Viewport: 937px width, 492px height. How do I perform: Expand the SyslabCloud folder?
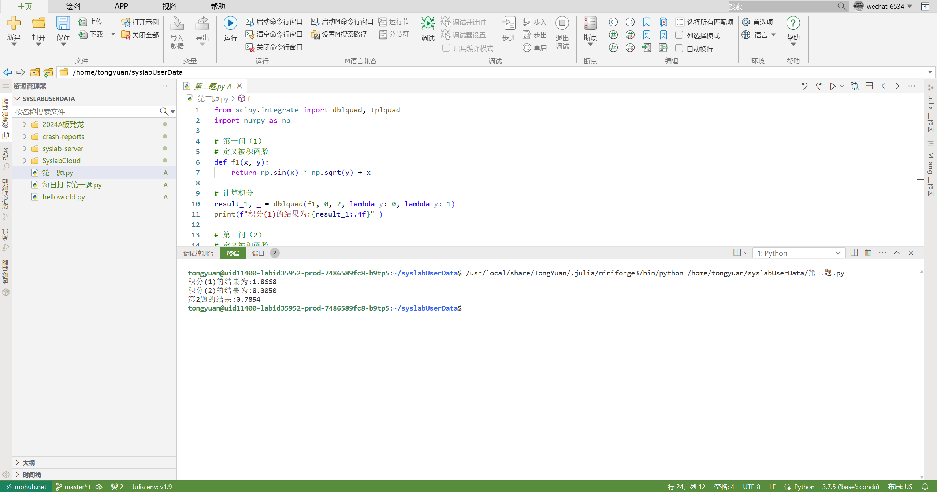(25, 161)
